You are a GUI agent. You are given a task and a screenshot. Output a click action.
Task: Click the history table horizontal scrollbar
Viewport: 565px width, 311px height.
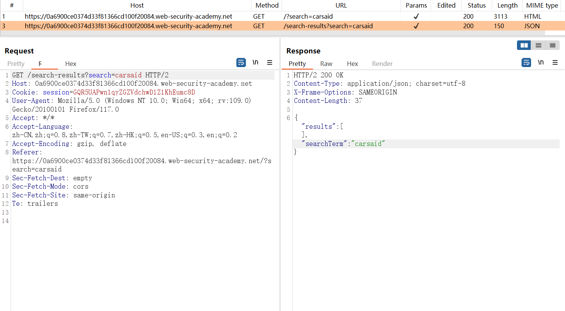pyautogui.click(x=273, y=33)
